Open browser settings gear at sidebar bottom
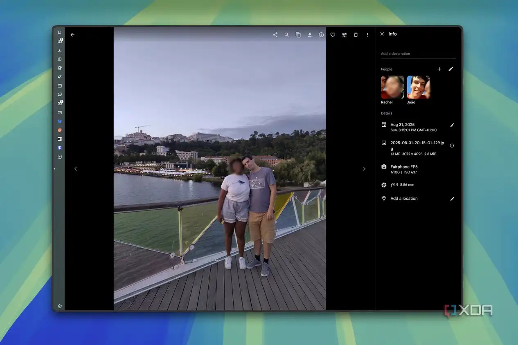 tap(60, 306)
